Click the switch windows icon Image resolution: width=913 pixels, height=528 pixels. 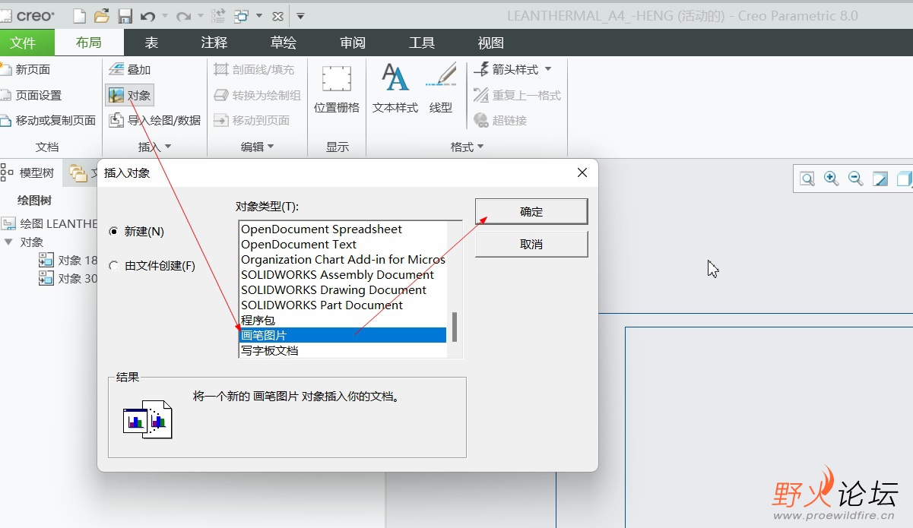coord(242,15)
